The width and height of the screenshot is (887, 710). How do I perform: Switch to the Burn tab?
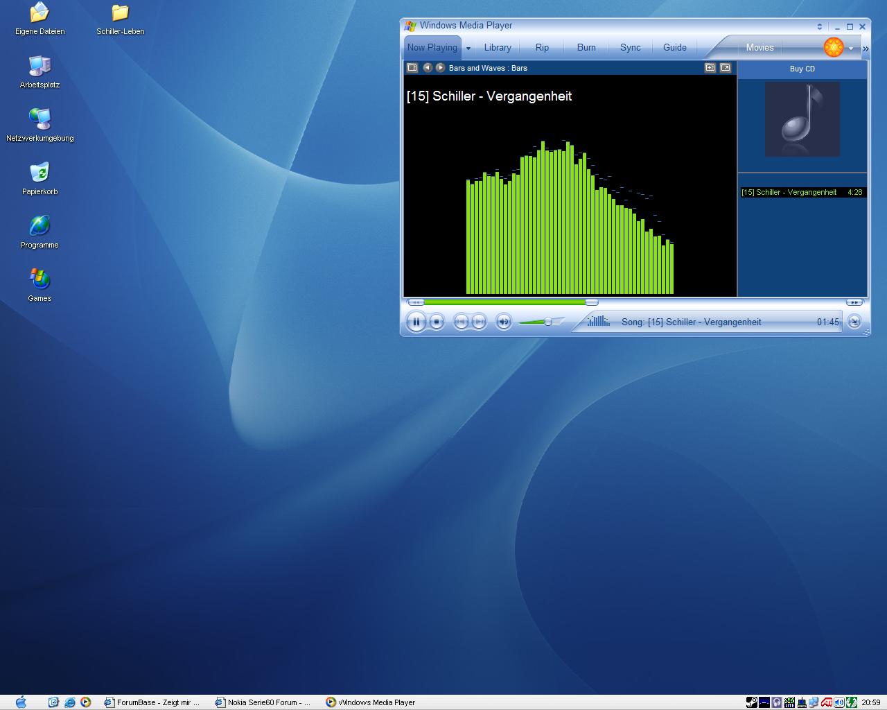point(586,47)
